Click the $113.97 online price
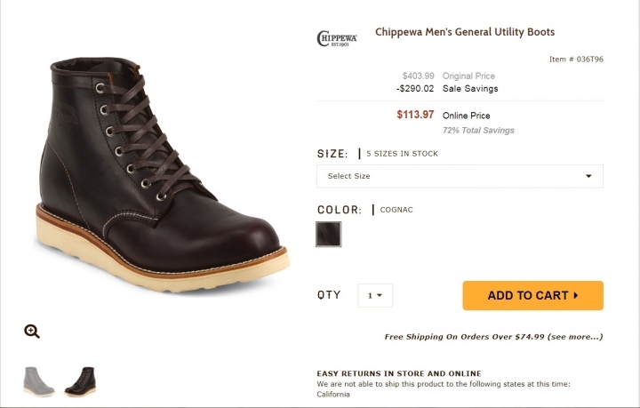This screenshot has height=408, width=640. pyautogui.click(x=415, y=115)
